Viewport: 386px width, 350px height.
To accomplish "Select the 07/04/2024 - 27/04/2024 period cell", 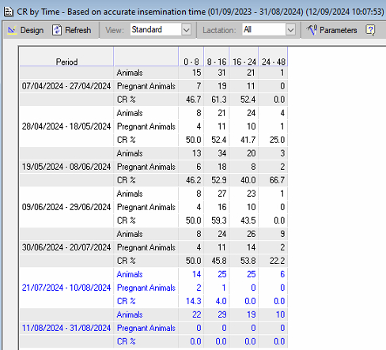I will point(66,86).
